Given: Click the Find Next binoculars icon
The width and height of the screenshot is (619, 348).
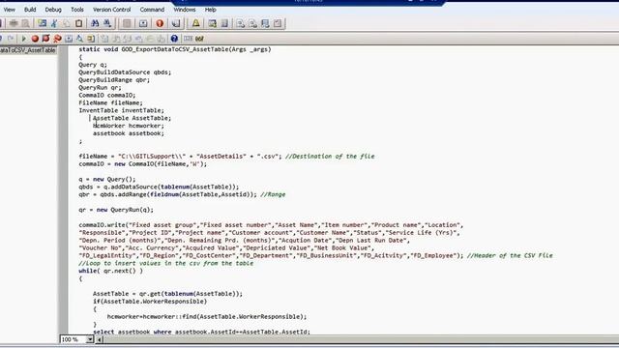Looking at the screenshot, I should coord(107,23).
